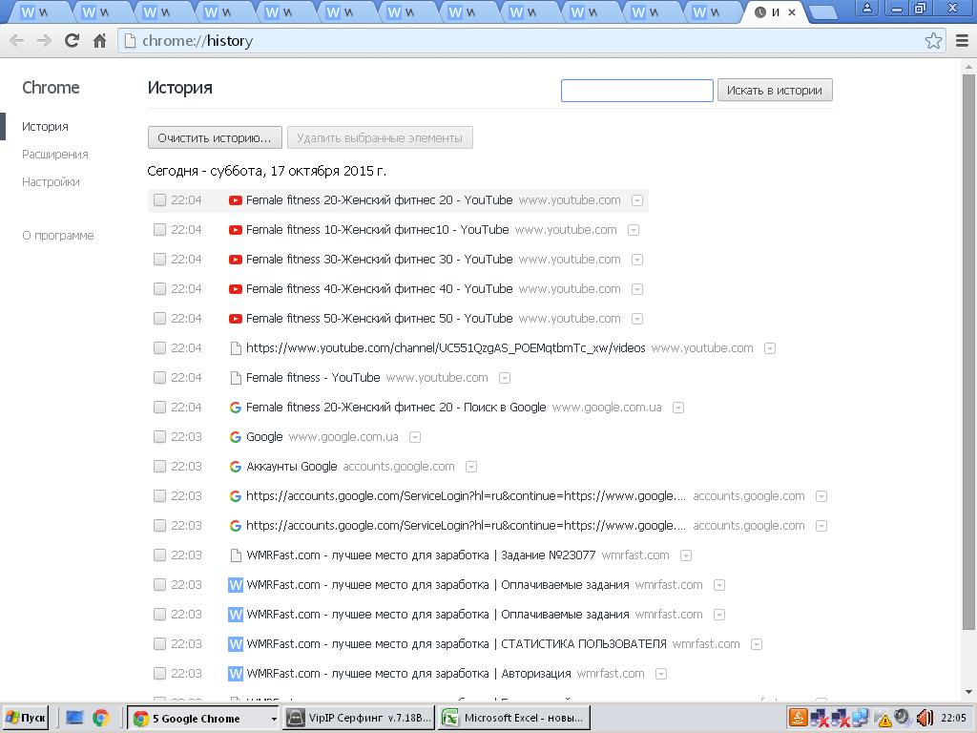Open Настройки in the sidebar
Image resolution: width=977 pixels, height=733 pixels.
tap(51, 182)
